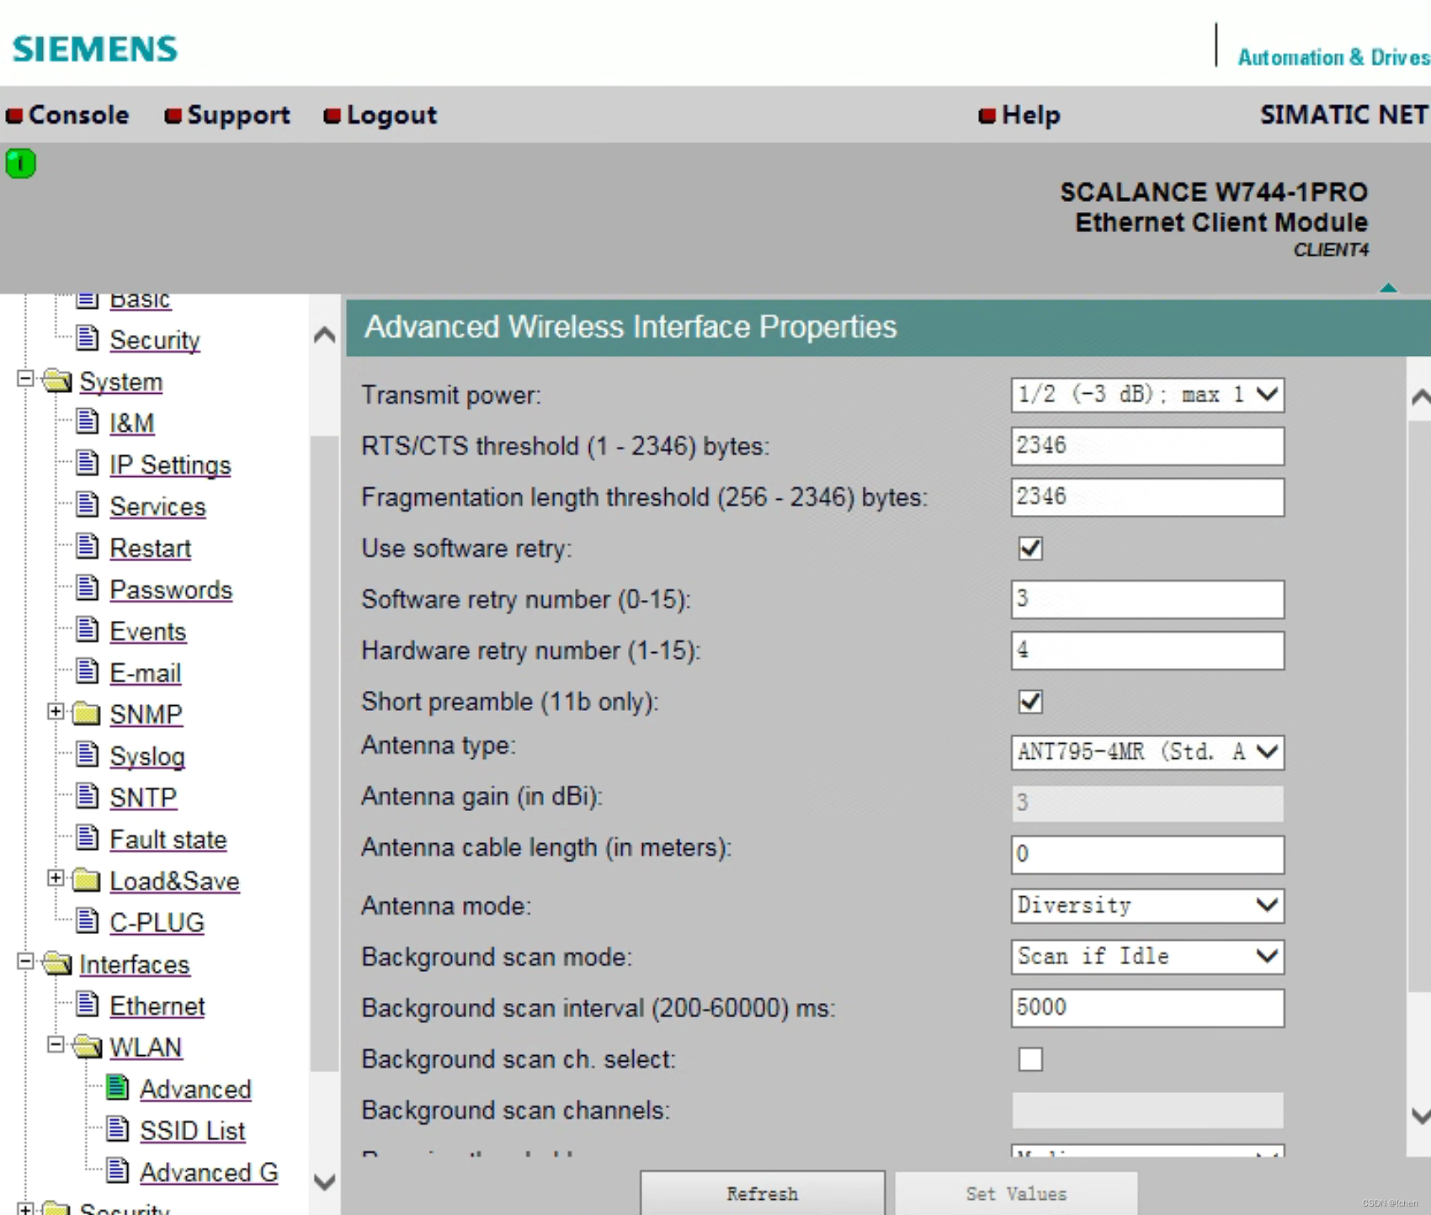
Task: Open the Syslog link
Action: 147,756
